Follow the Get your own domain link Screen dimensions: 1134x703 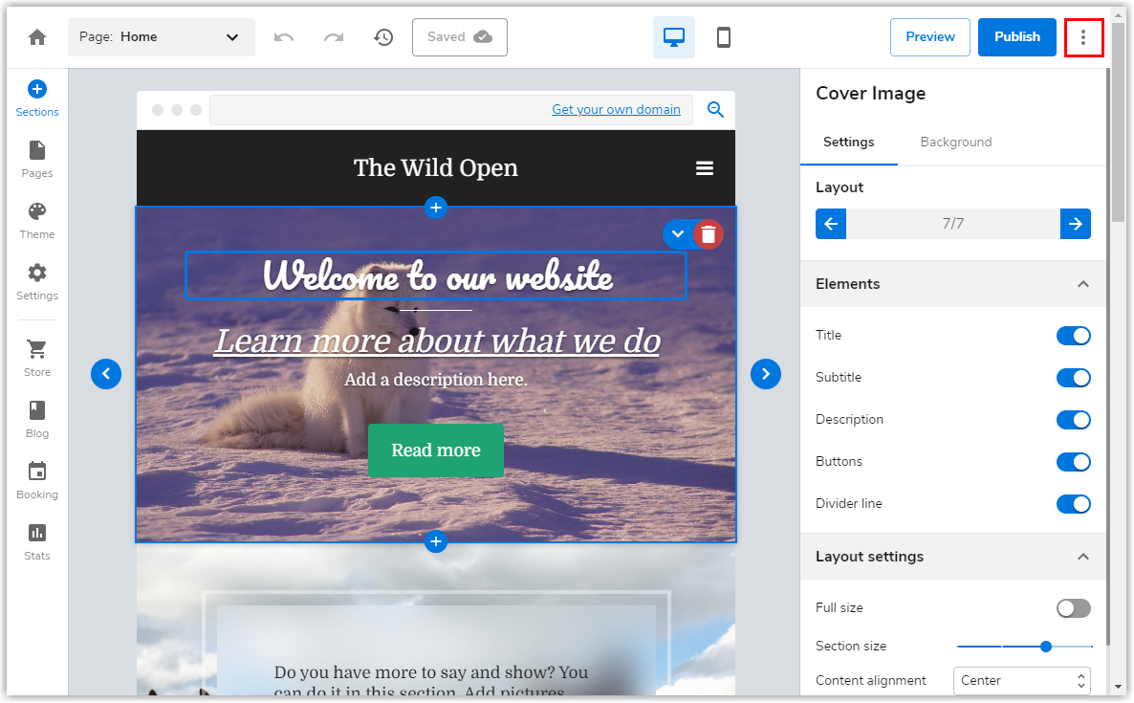pyautogui.click(x=616, y=109)
